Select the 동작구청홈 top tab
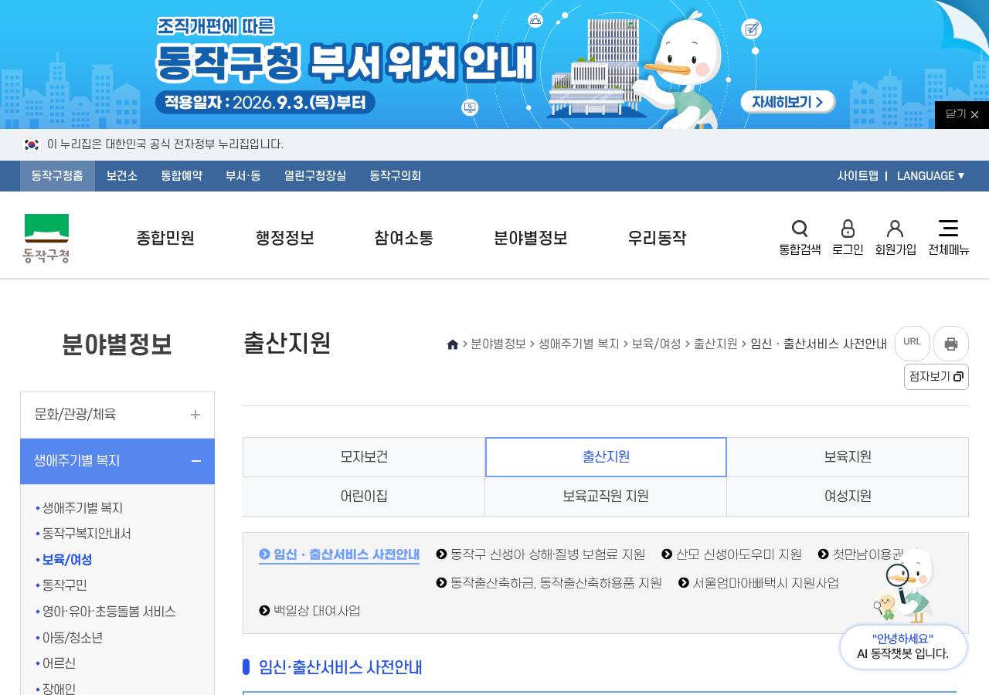 tap(57, 176)
